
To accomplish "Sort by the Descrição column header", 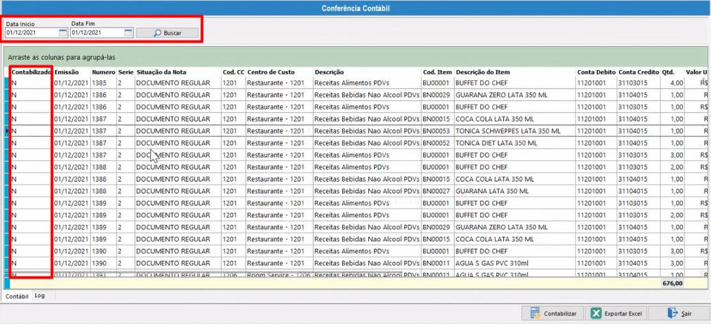I will click(367, 72).
